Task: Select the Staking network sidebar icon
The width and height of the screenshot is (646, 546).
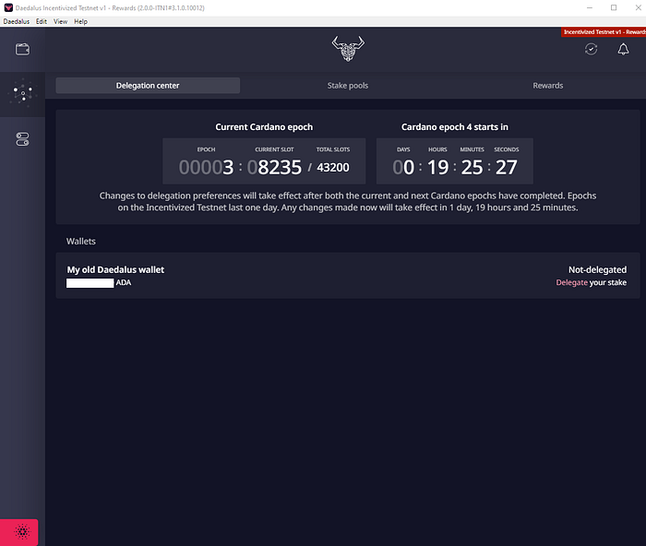Action: pos(22,94)
